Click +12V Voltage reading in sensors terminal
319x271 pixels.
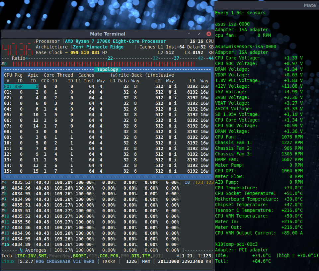[259, 86]
